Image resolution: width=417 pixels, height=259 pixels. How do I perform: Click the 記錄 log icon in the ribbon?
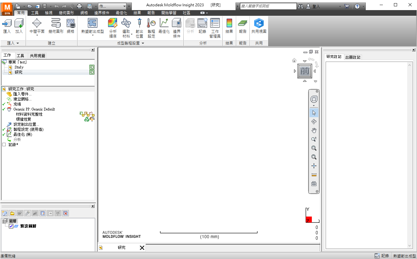pos(202,25)
